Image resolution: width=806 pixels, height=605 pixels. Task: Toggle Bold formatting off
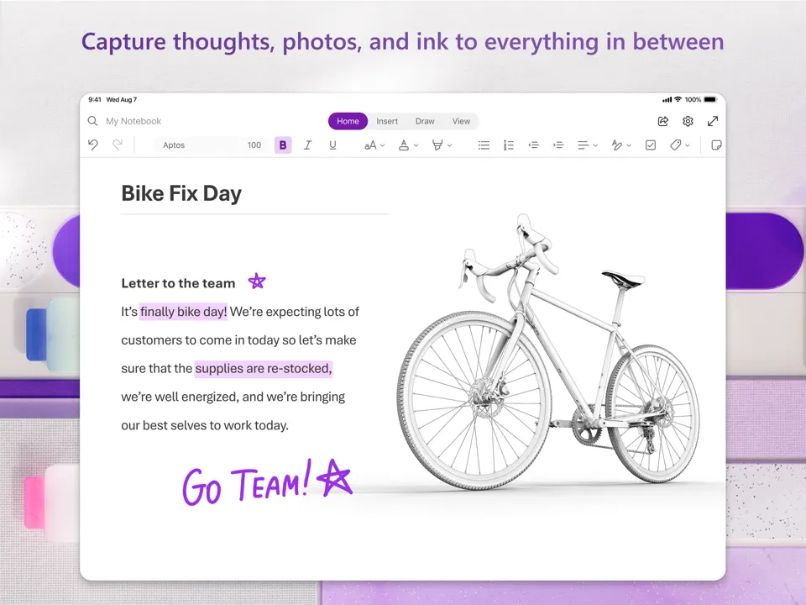[x=283, y=145]
